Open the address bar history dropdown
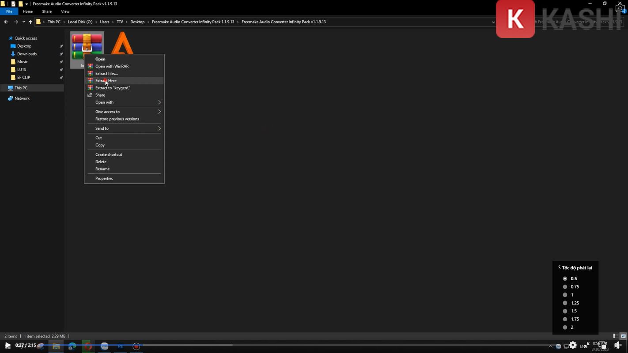 tap(493, 22)
